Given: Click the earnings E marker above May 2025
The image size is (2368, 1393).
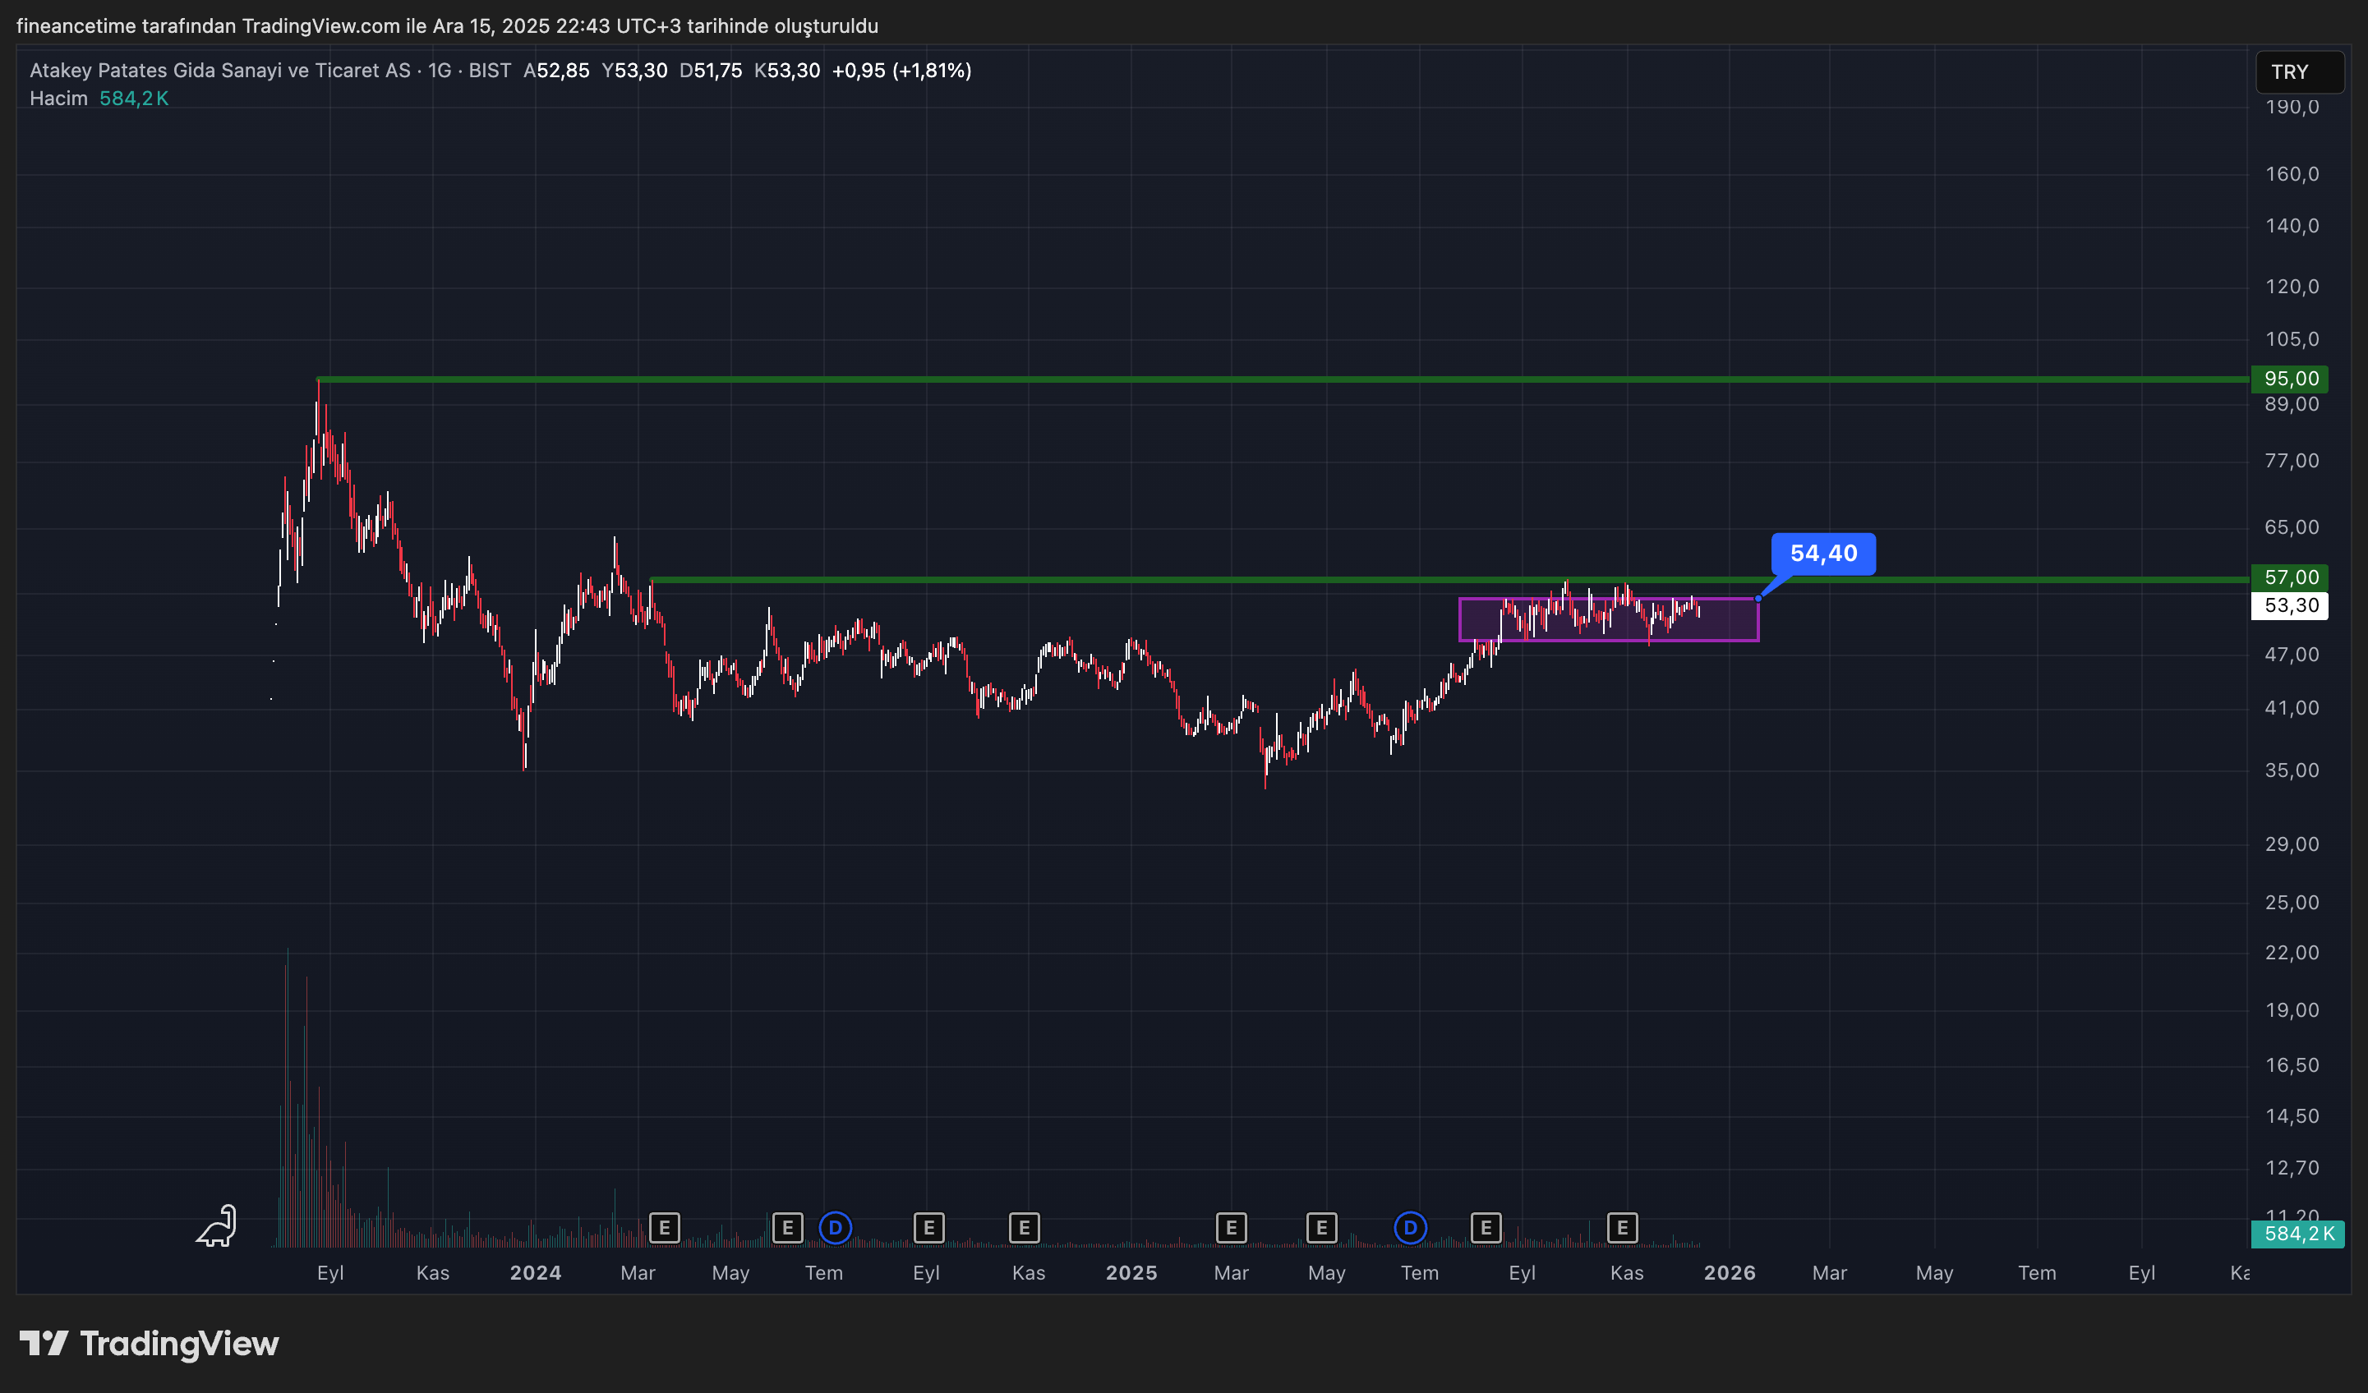Looking at the screenshot, I should coord(1321,1228).
